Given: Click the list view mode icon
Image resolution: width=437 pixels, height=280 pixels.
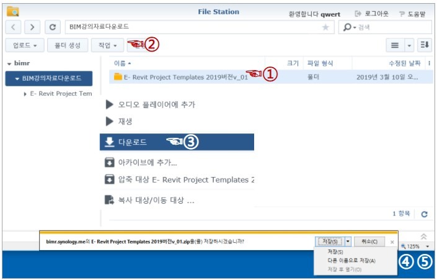Looking at the screenshot, I should [x=394, y=45].
